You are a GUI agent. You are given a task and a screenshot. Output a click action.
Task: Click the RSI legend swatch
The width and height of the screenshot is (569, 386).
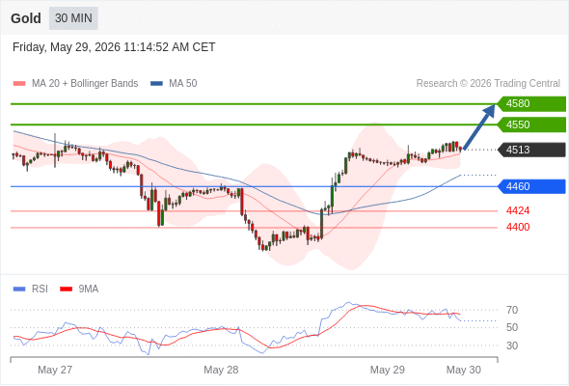(19, 289)
